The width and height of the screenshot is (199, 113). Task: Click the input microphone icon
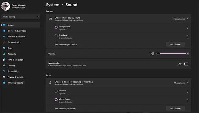click(x=50, y=83)
